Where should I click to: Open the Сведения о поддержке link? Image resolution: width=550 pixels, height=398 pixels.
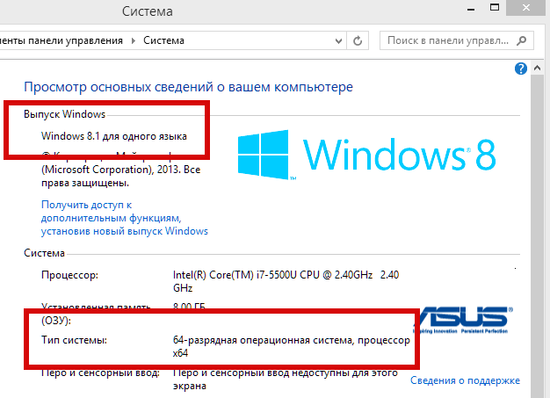coord(465,380)
